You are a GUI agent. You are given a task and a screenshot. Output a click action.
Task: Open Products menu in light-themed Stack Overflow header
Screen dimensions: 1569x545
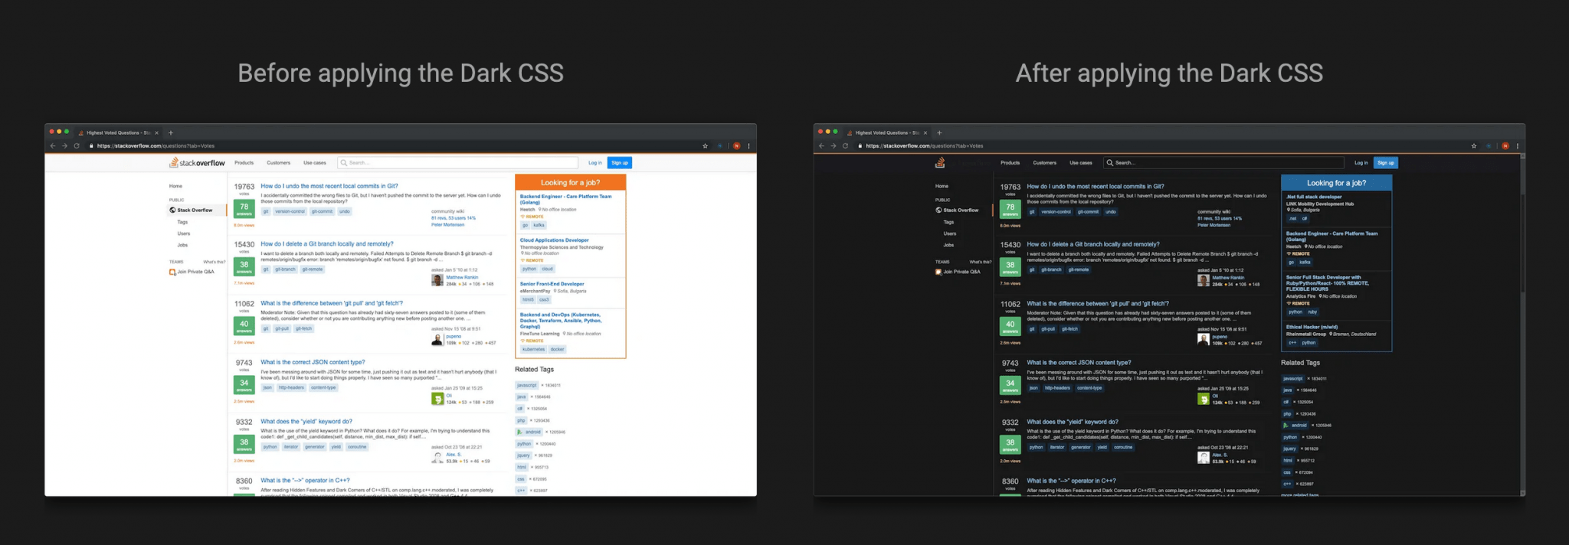click(244, 163)
